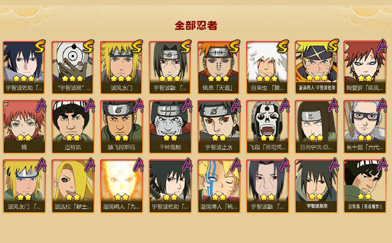This screenshot has height=243, width=392.
Task: Click the 飞段 skull-face ninja card
Action: pyautogui.click(x=267, y=127)
